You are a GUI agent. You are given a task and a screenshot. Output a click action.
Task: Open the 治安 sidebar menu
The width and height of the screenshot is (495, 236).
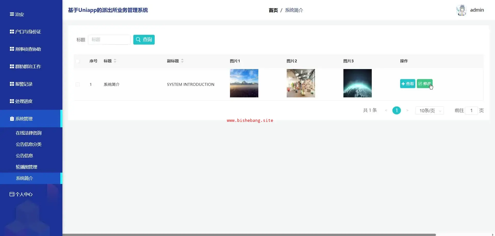point(17,14)
